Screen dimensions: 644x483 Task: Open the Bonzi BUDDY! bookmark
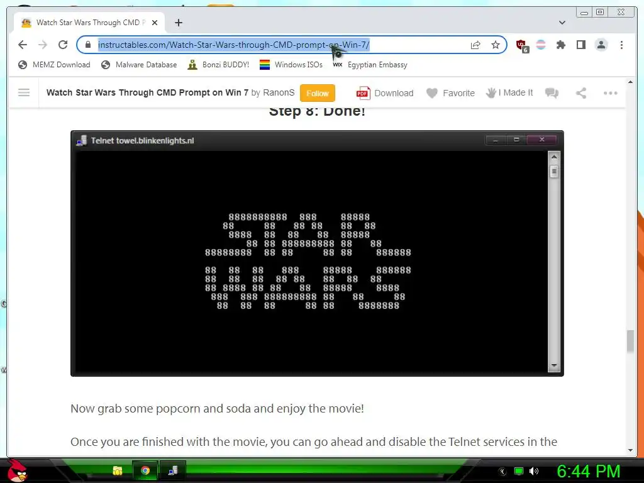coord(218,65)
